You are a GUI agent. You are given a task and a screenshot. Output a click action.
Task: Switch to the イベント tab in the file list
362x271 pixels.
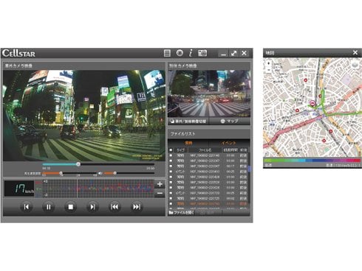(228, 143)
